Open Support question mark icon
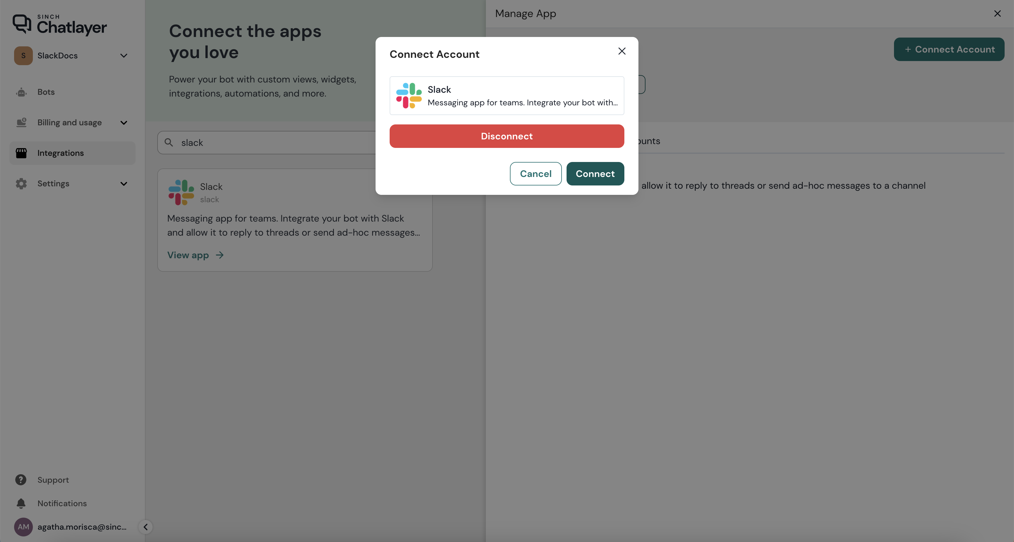This screenshot has width=1014, height=542. click(x=21, y=480)
